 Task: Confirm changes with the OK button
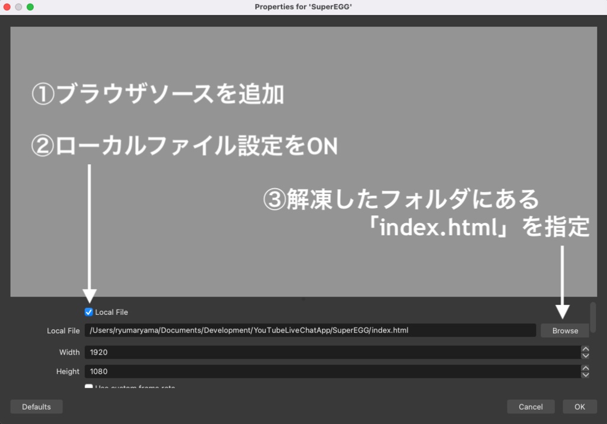(579, 406)
